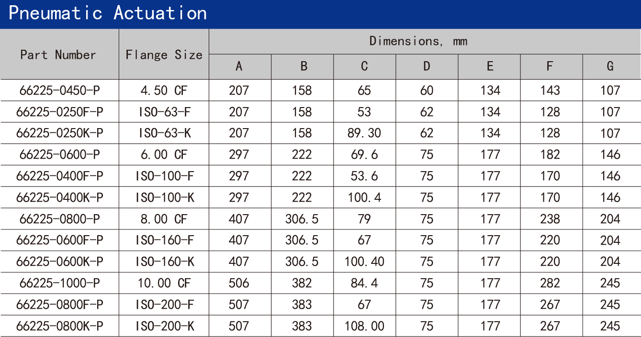Select the 60 value in column D
The height and width of the screenshot is (337, 641).
(x=426, y=90)
